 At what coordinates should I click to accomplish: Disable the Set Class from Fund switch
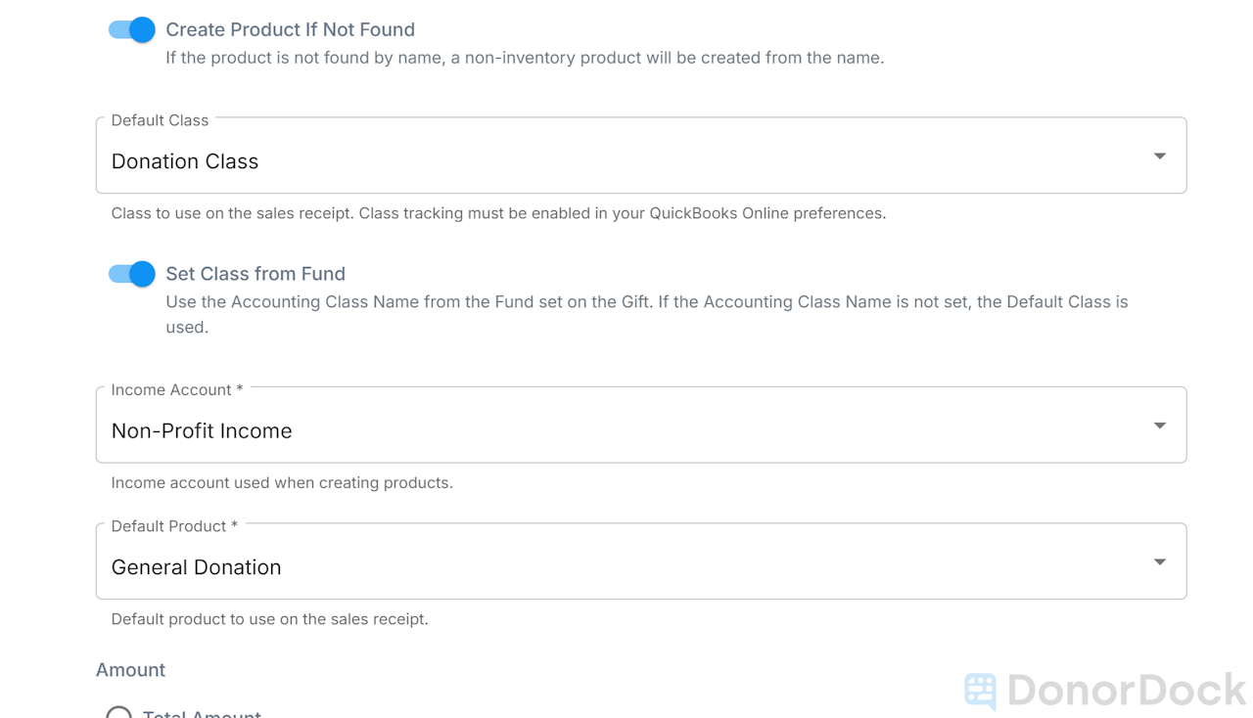click(x=131, y=274)
